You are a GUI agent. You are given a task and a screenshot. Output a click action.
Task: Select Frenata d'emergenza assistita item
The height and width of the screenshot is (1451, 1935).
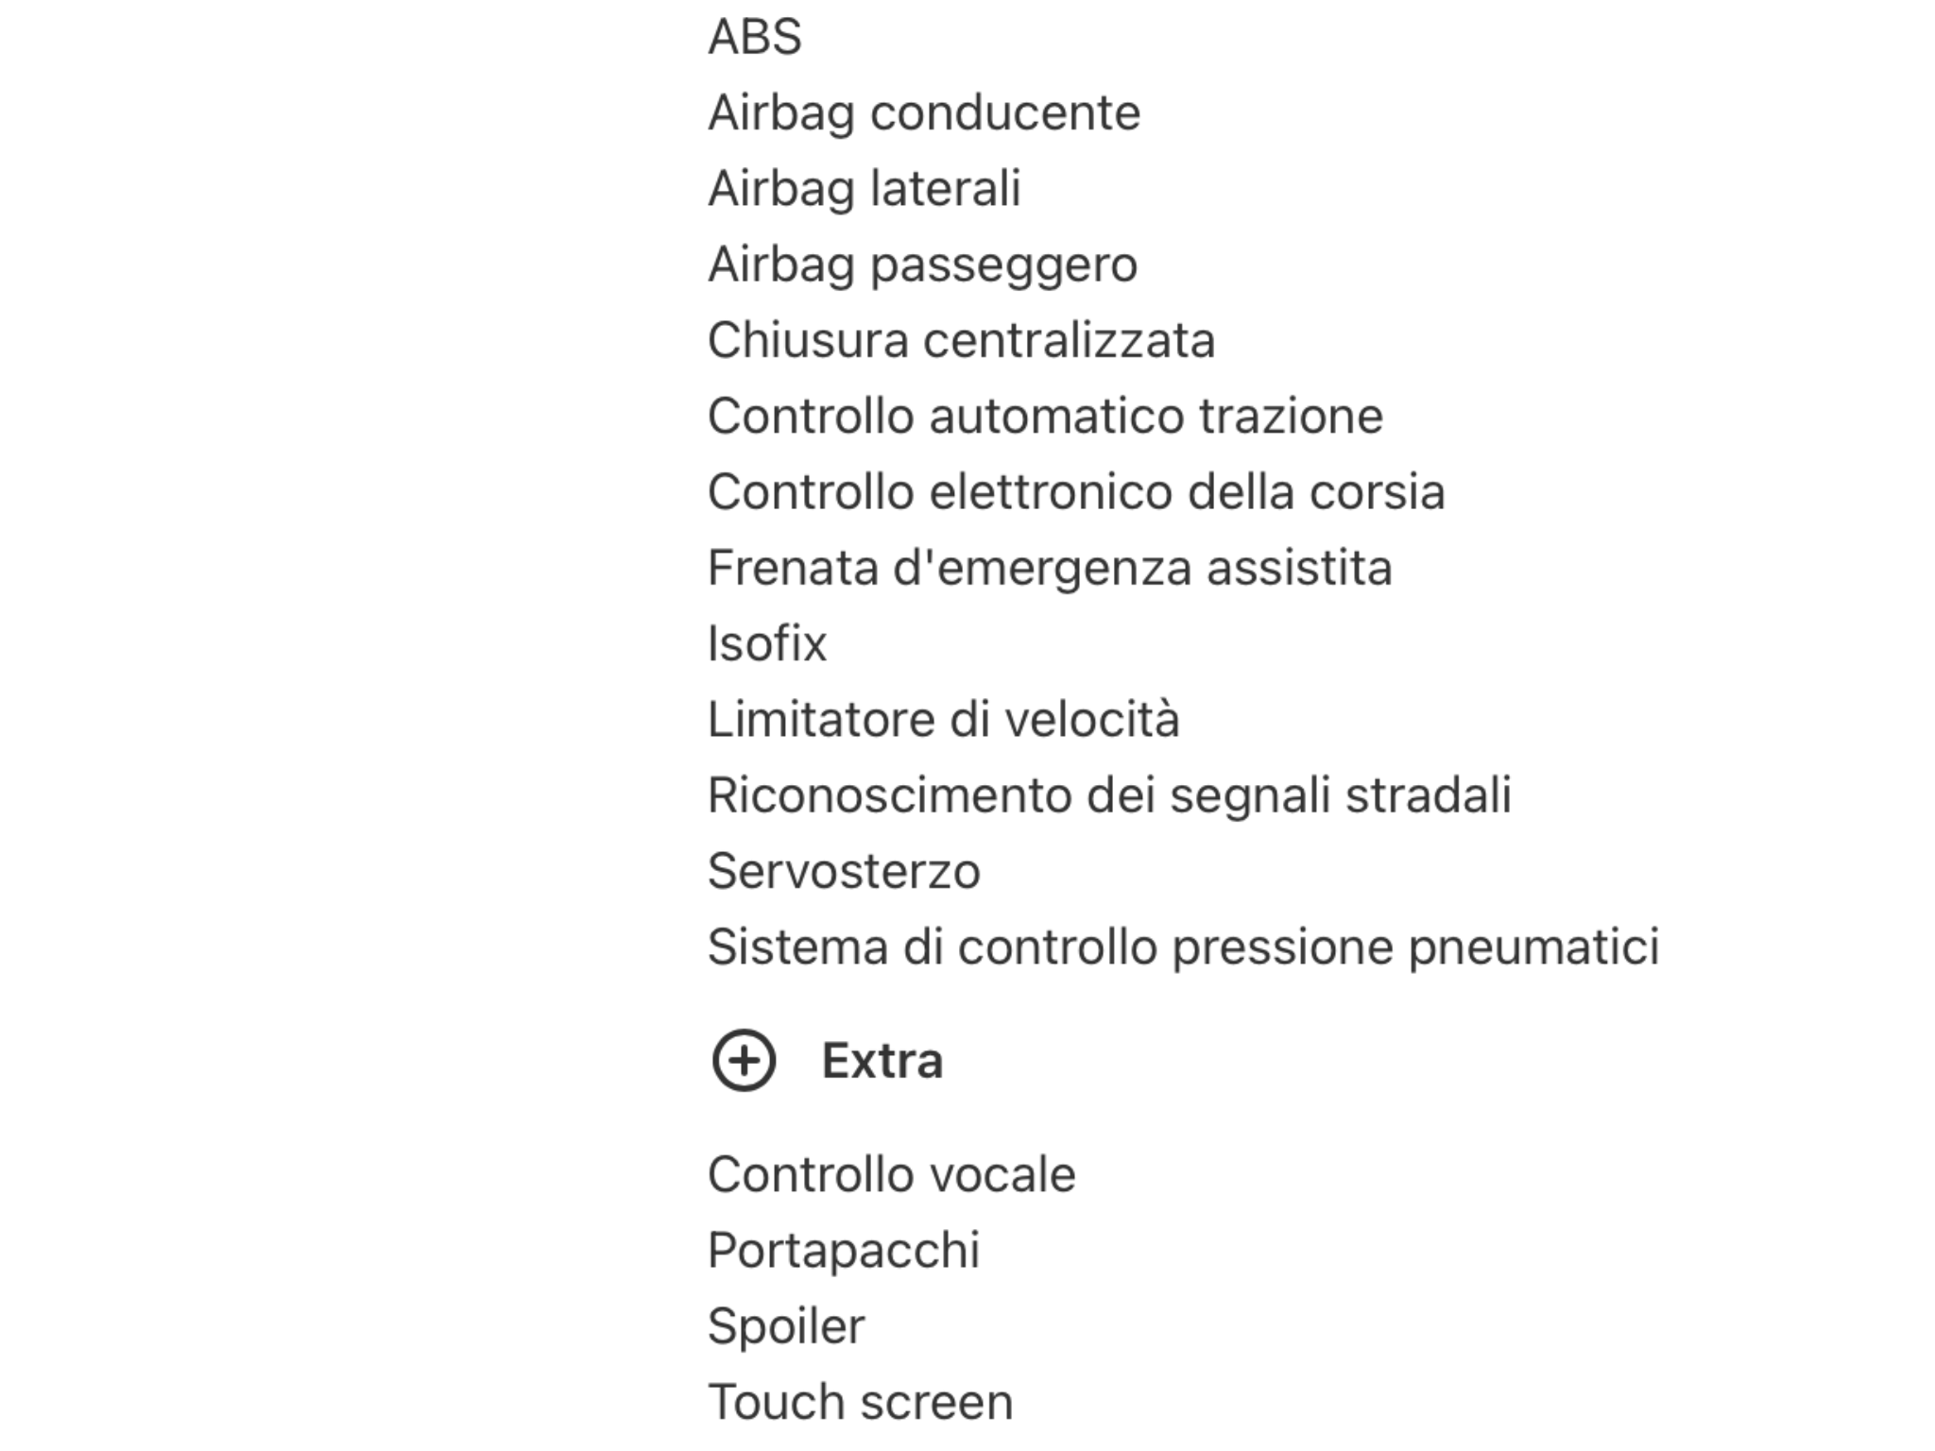pos(1051,569)
